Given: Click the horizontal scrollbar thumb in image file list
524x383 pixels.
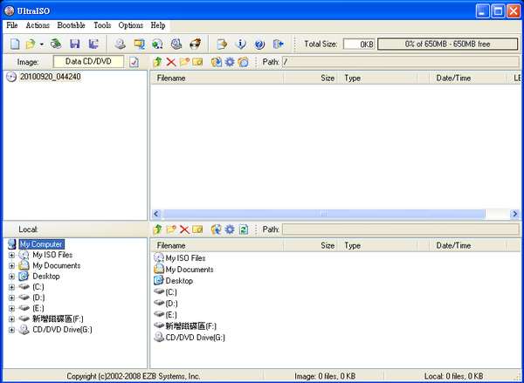Looking at the screenshot, I should 323,214.
